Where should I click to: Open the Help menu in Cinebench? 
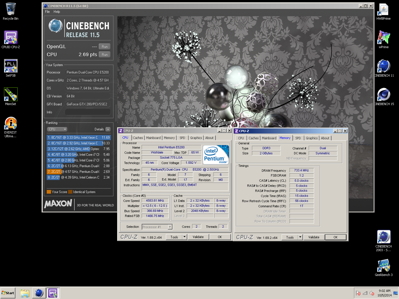point(57,12)
